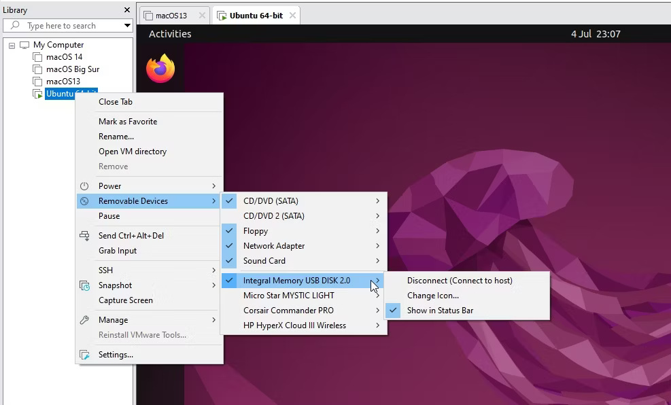
Task: Click the Removable Devices disc icon
Action: click(x=84, y=201)
